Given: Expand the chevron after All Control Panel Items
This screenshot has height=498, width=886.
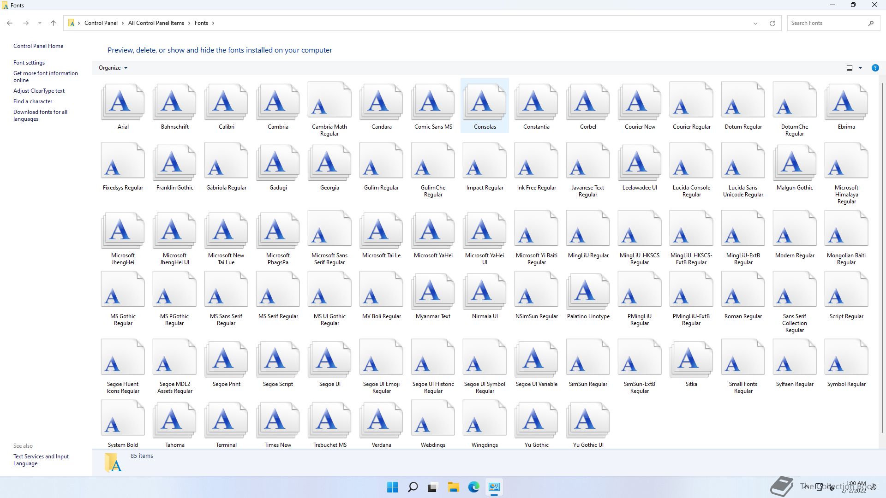Looking at the screenshot, I should 189,23.
